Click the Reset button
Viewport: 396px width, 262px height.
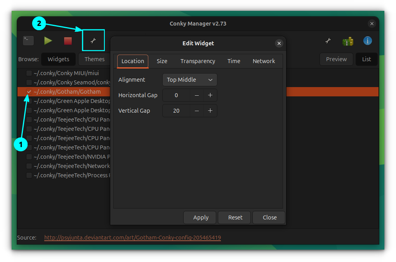point(235,217)
